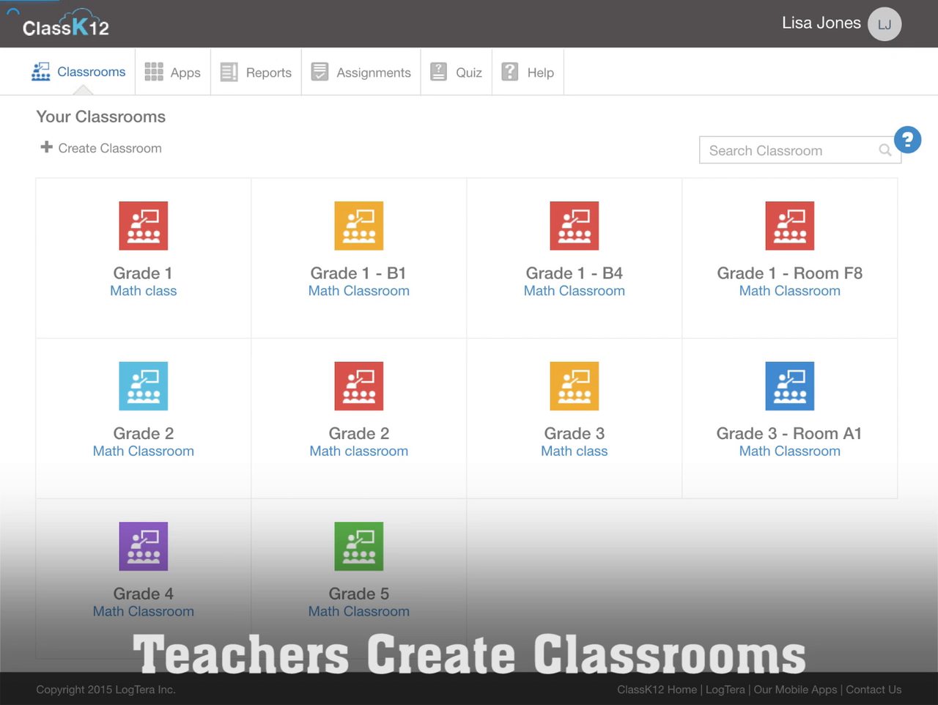The height and width of the screenshot is (705, 938).
Task: Click the magnifier icon in the search field
Action: tap(885, 150)
